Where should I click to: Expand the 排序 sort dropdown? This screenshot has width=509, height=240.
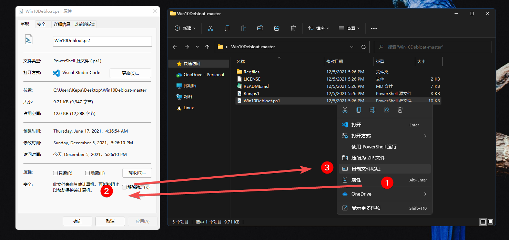318,28
